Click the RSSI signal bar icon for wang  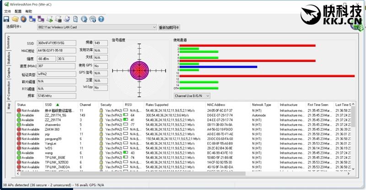(125, 153)
